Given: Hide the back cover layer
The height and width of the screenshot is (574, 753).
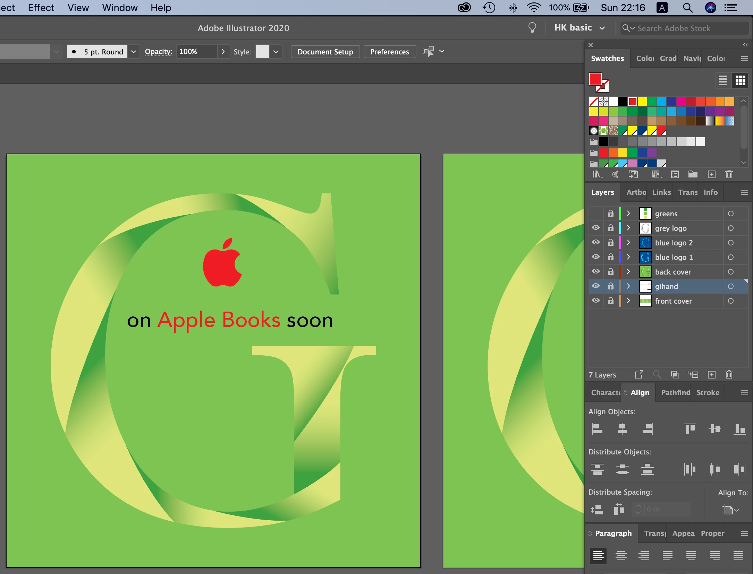Looking at the screenshot, I should (596, 271).
